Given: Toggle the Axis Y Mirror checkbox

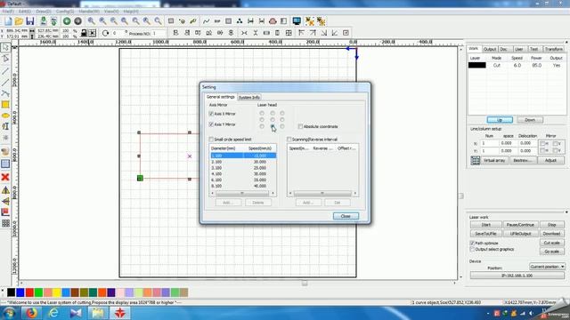Looking at the screenshot, I should click(211, 124).
